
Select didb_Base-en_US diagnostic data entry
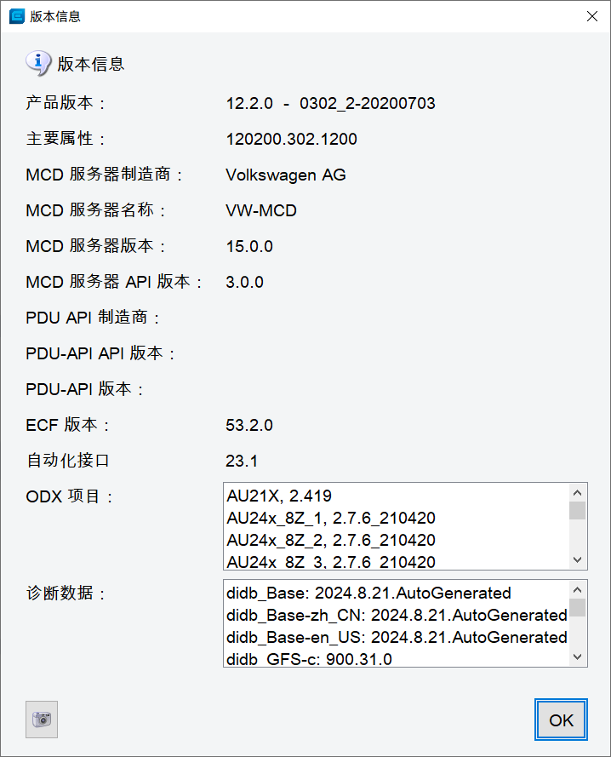coord(397,637)
